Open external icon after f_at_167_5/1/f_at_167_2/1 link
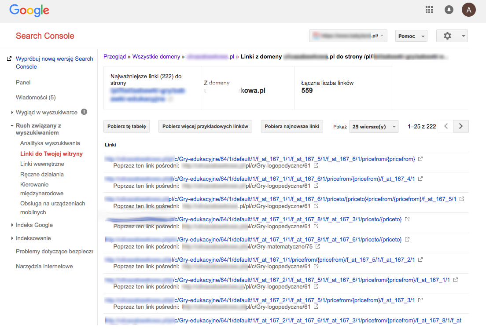The height and width of the screenshot is (329, 486). [420, 260]
